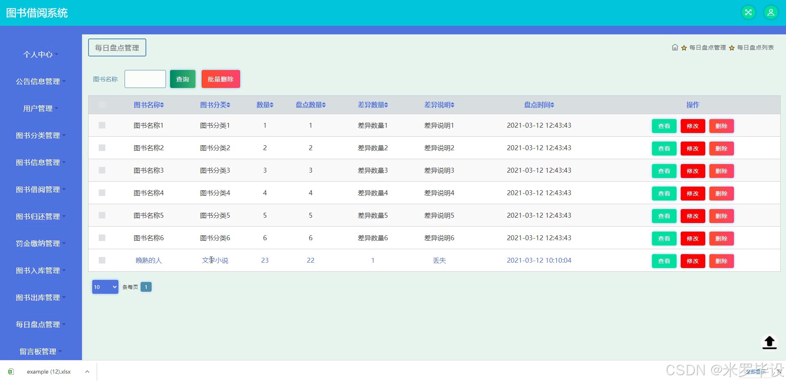Click the fullscreen toggle icon in header

click(748, 12)
